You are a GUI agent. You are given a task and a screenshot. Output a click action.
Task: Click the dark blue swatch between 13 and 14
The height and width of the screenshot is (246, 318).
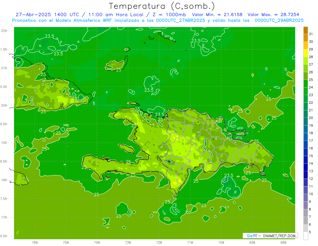coord(306,167)
